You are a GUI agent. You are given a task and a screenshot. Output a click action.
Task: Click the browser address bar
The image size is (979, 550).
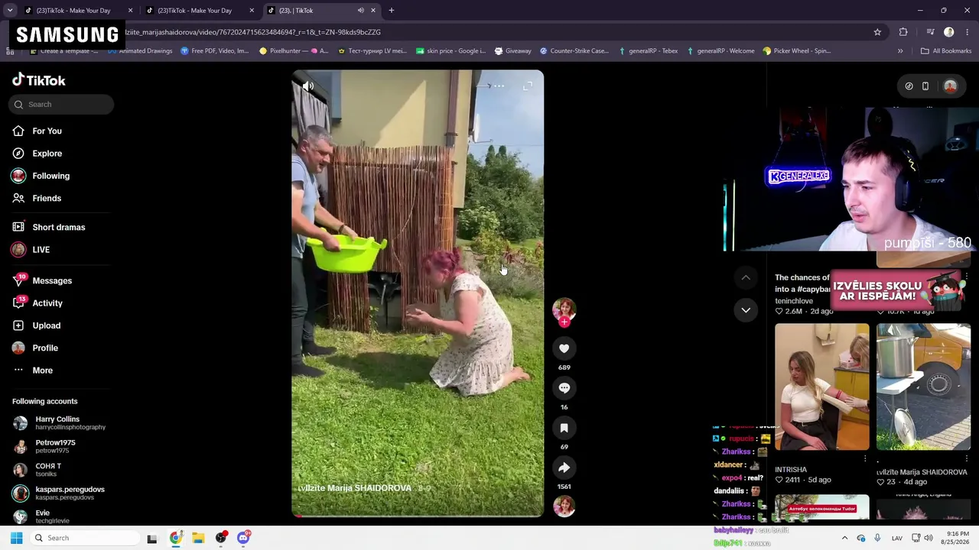[x=489, y=32]
